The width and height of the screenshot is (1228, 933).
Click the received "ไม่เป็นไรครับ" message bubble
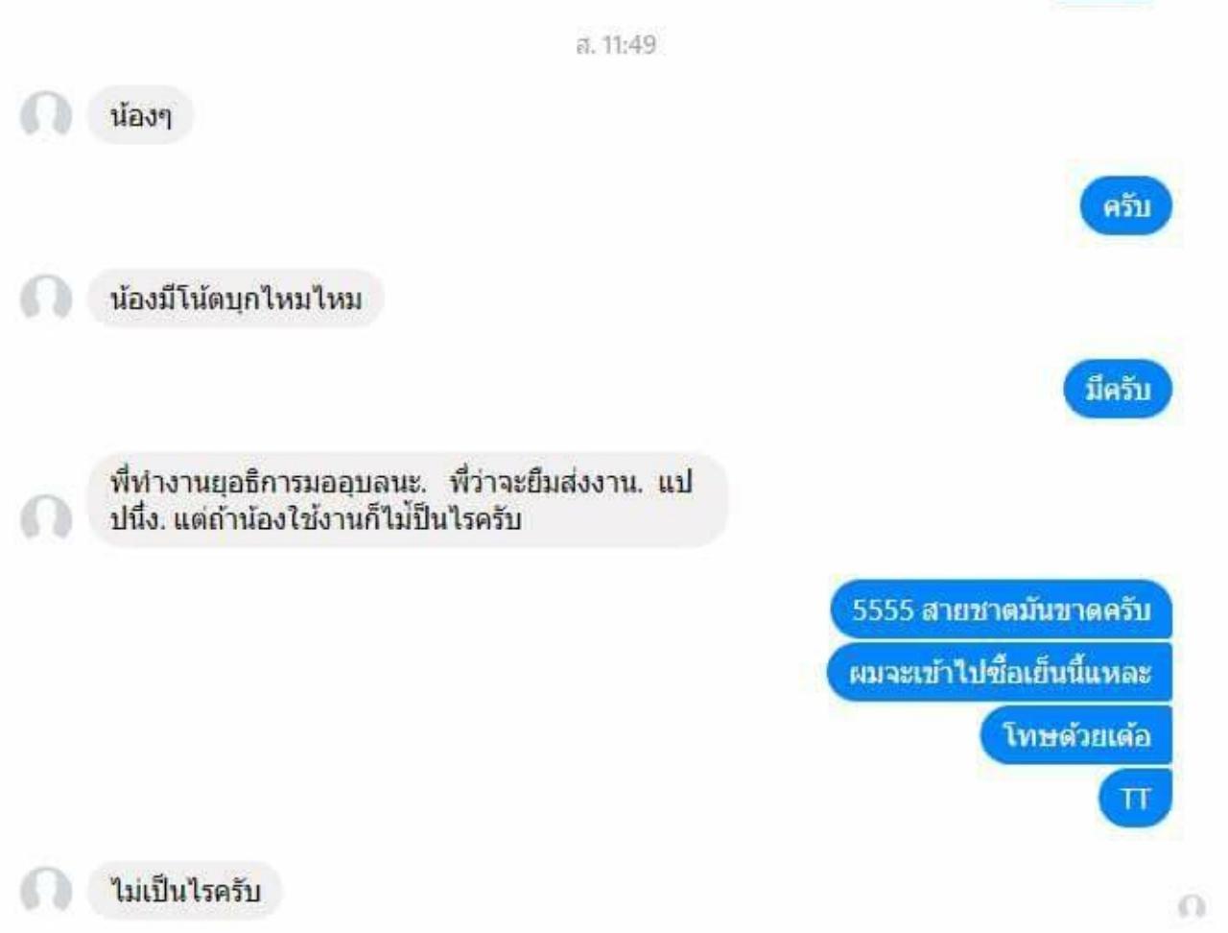(x=186, y=891)
